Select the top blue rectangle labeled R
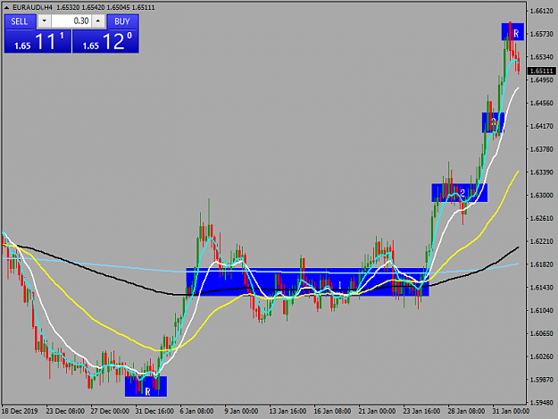This screenshot has height=419, width=558. (512, 31)
